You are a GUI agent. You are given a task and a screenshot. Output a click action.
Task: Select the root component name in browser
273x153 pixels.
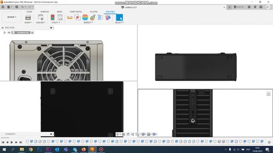pos(23,33)
